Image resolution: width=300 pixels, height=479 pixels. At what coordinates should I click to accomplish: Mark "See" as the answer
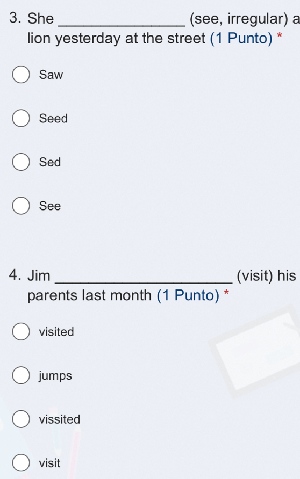point(21,206)
